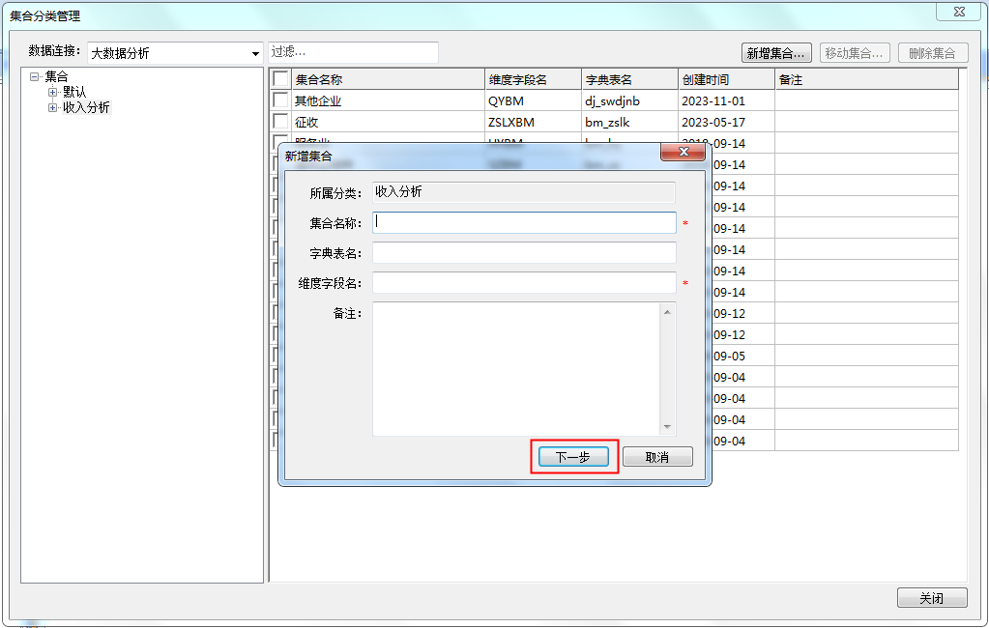The image size is (989, 628).
Task: Click the 关闭 button at bottom right
Action: coord(931,598)
